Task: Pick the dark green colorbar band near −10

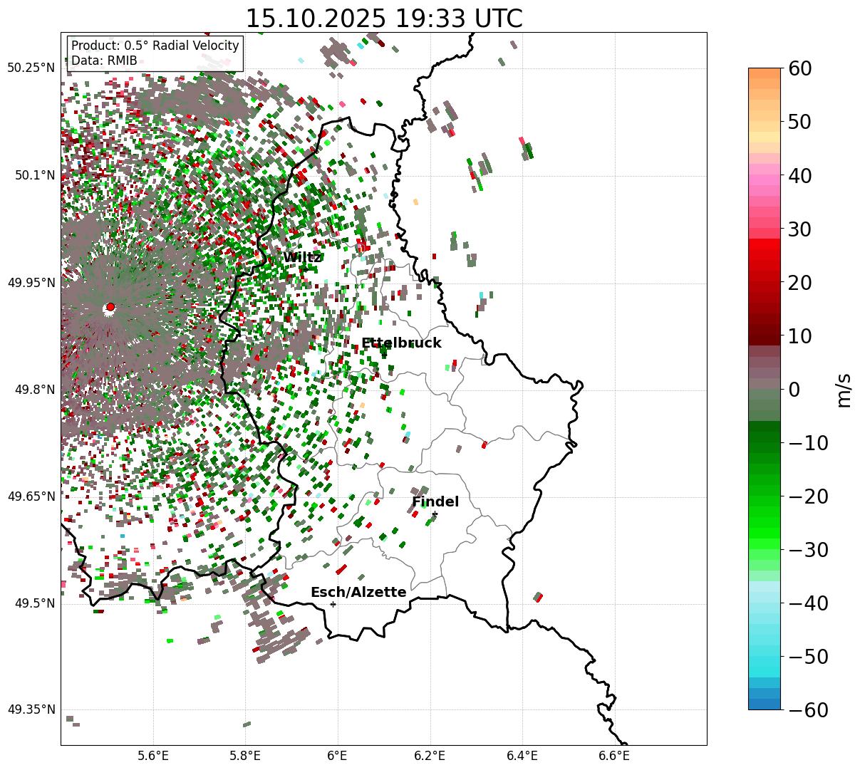Action: (765, 437)
